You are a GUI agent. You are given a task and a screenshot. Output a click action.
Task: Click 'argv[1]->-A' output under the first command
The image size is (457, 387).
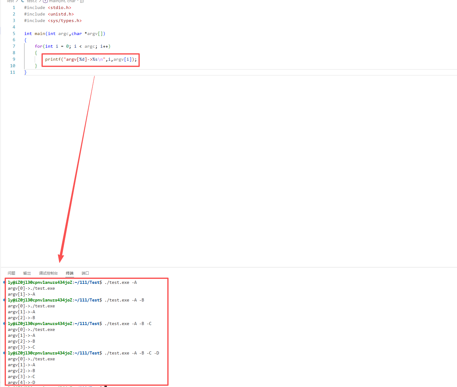21,294
